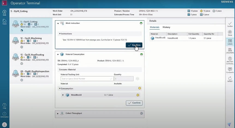Image resolution: width=235 pixels, height=128 pixels.
Task: Click the product revision 'GRWHL-1234-9653 / A' in header
Action: click(148, 11)
